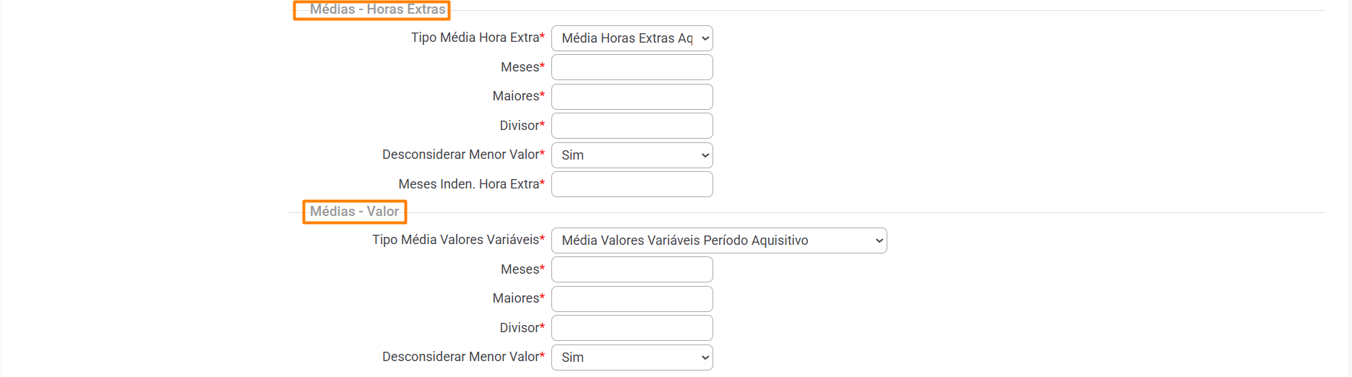Click the Tipo Média Valores Variáveis label text
Screen dimensions: 1352x377
point(456,240)
